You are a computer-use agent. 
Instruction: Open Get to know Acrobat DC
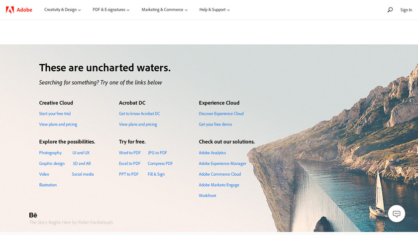point(139,114)
